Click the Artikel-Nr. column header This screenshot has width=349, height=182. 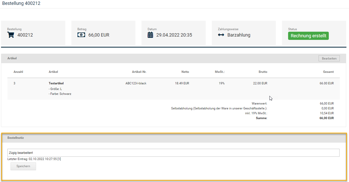(x=139, y=72)
